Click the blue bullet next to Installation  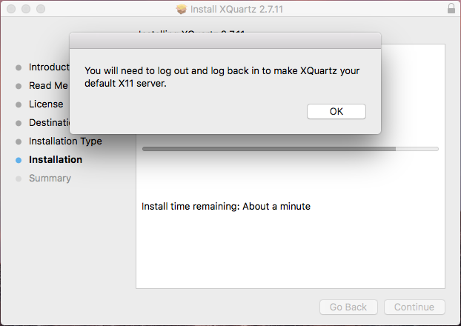[x=19, y=160]
